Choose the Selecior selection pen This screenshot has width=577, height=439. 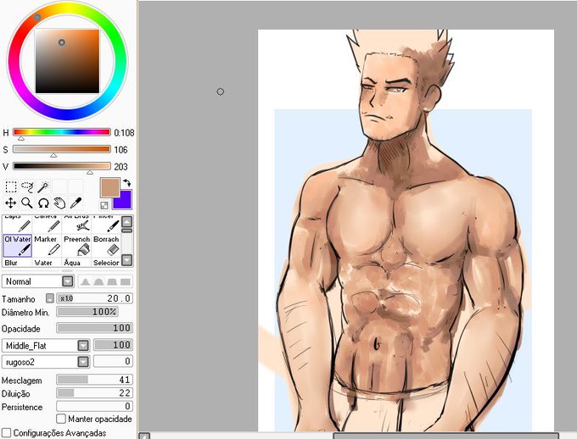point(106,263)
